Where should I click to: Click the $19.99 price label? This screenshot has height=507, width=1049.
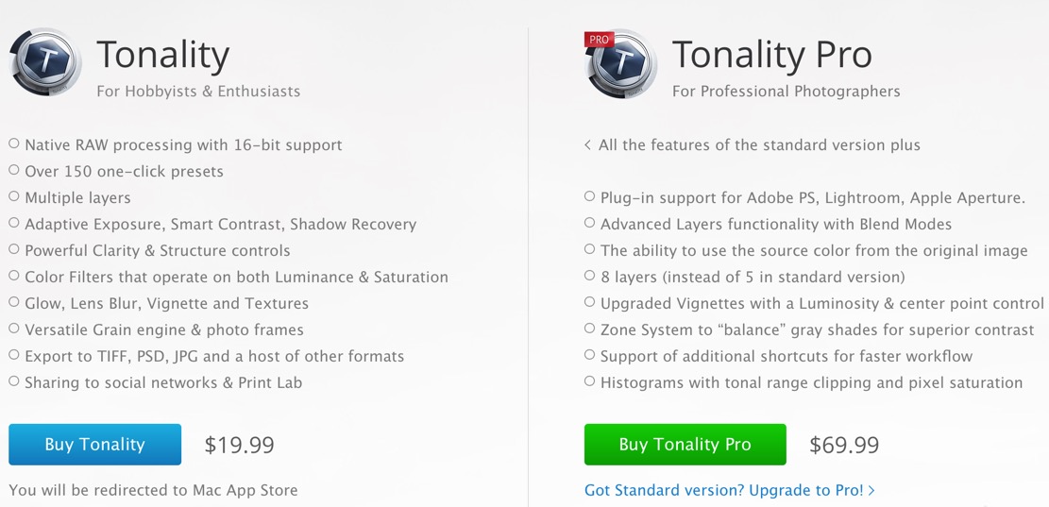coord(240,446)
